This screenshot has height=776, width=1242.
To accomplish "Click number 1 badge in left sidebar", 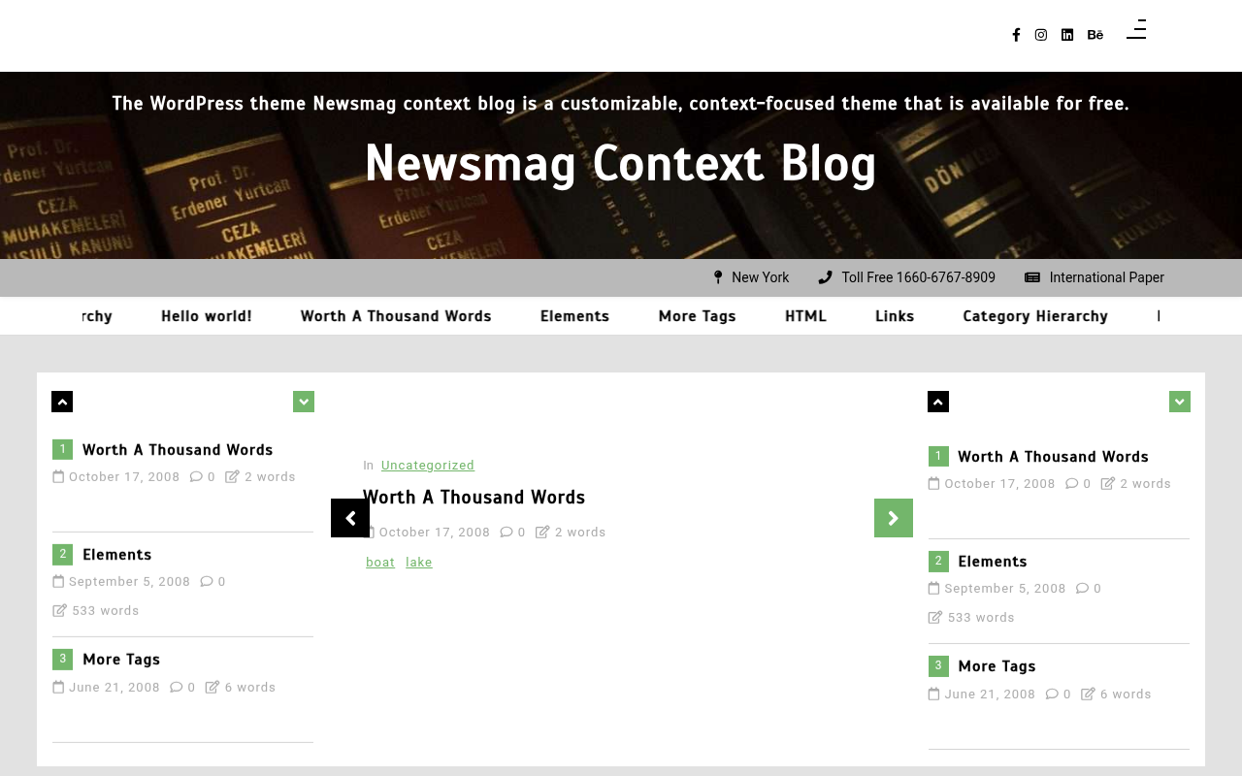I will tap(62, 449).
